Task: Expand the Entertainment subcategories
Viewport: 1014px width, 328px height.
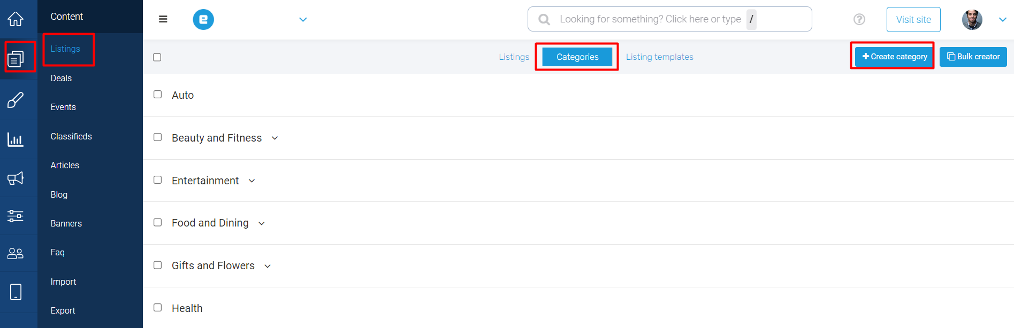Action: (252, 181)
